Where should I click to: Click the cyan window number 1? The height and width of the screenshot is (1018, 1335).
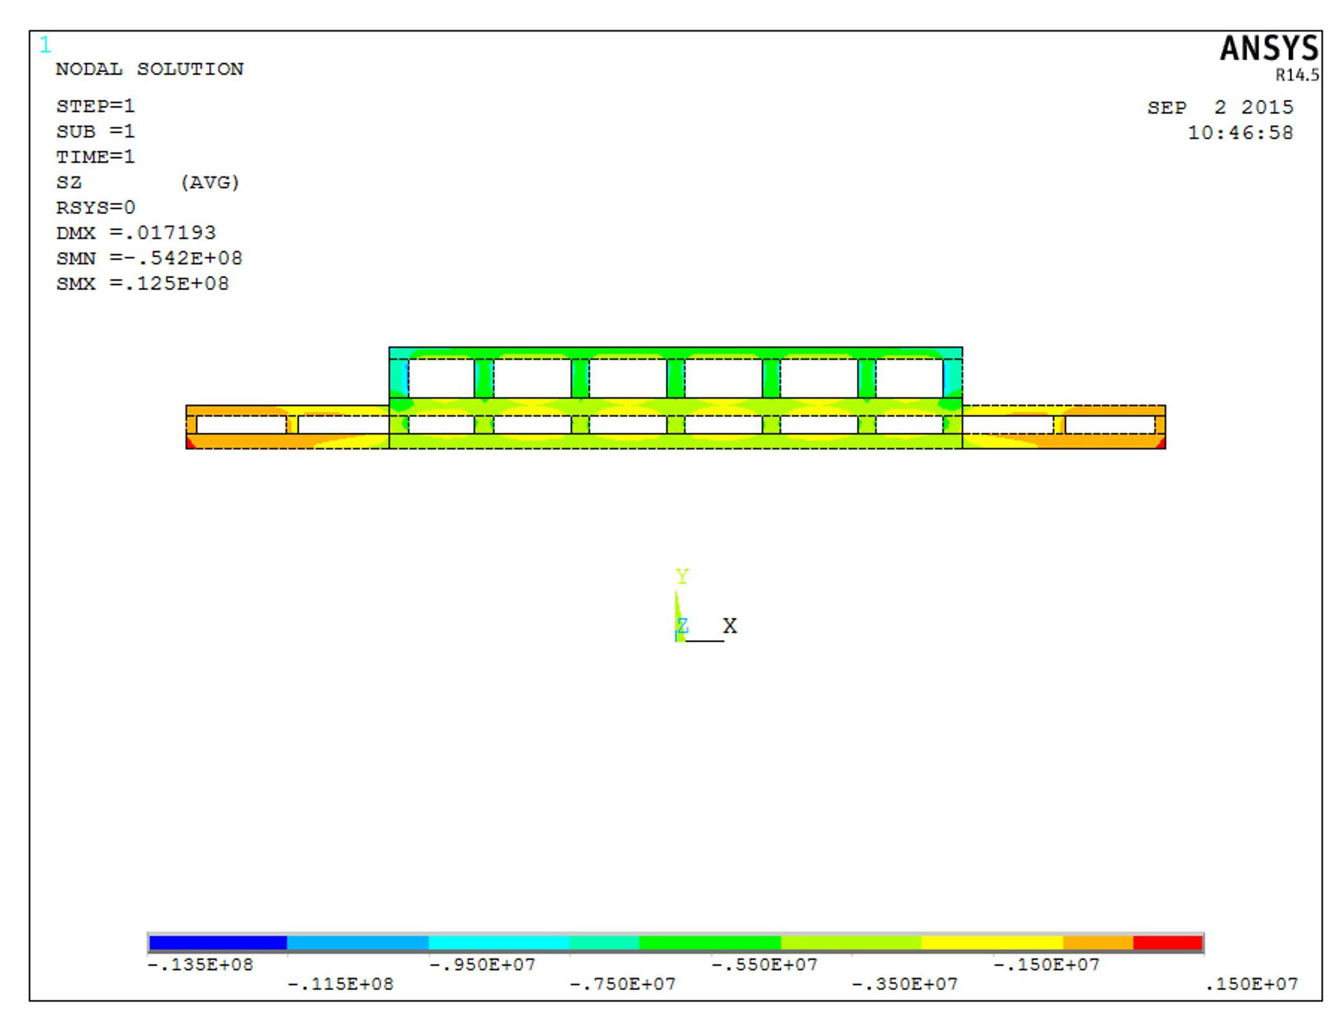(x=45, y=45)
